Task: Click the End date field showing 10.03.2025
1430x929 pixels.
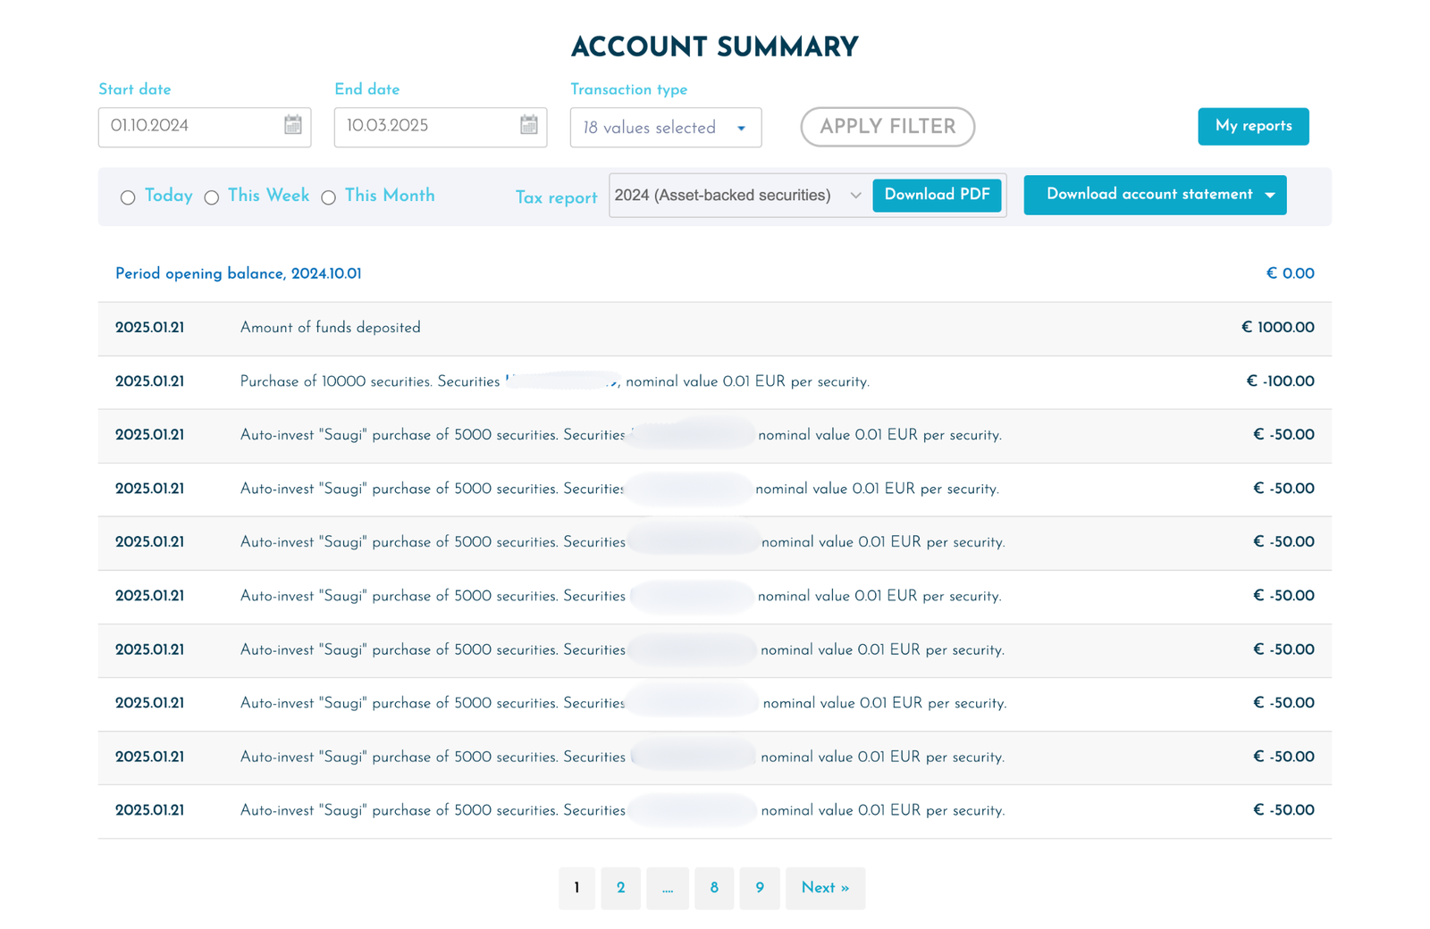Action: (x=441, y=127)
